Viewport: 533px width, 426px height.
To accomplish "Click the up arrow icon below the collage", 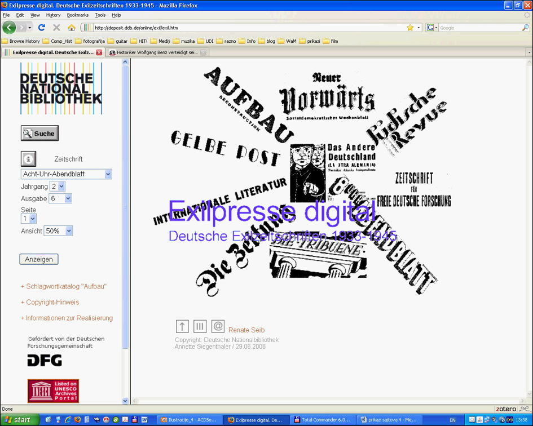I will tap(182, 326).
